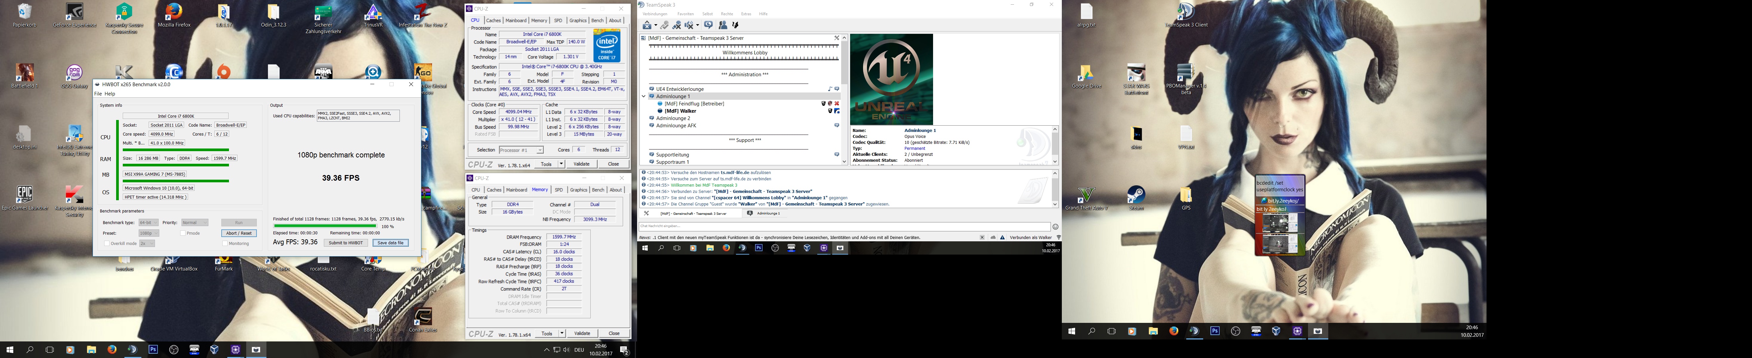1752x358 pixels.
Task: Open Mozilla Firefox desktop shortcut
Action: click(174, 16)
